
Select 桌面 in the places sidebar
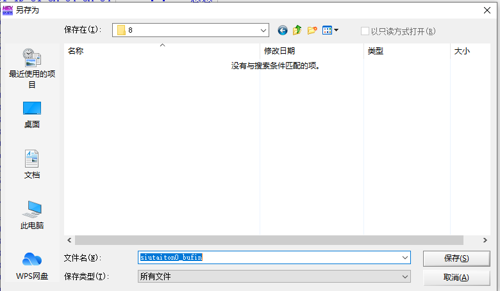(31, 115)
